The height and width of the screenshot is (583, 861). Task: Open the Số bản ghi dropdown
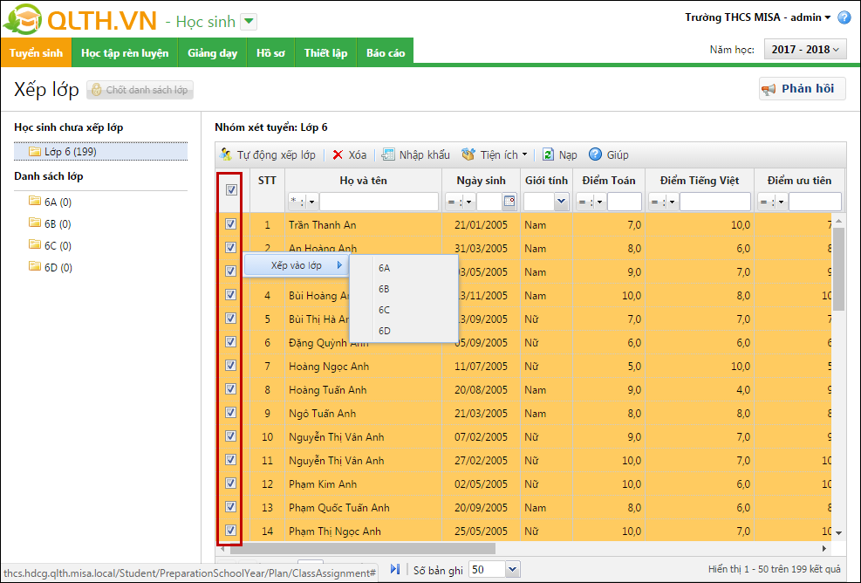512,569
